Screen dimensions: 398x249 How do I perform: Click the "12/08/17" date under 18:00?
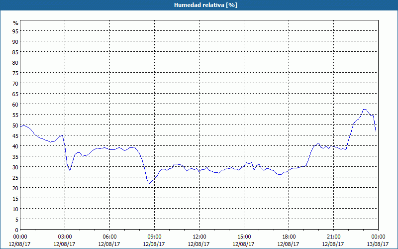click(x=289, y=244)
